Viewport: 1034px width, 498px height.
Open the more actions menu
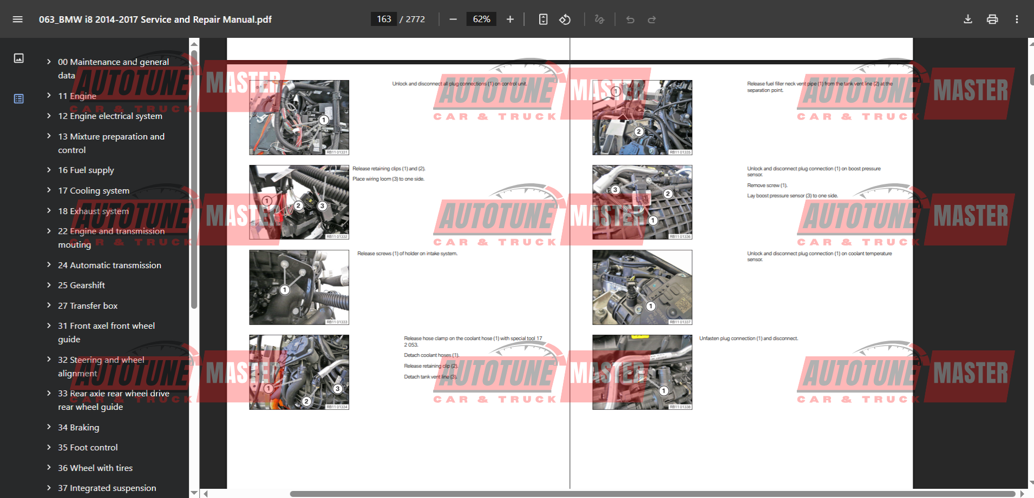(x=1017, y=19)
